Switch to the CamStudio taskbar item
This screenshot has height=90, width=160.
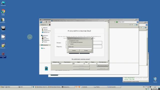(x=87, y=87)
